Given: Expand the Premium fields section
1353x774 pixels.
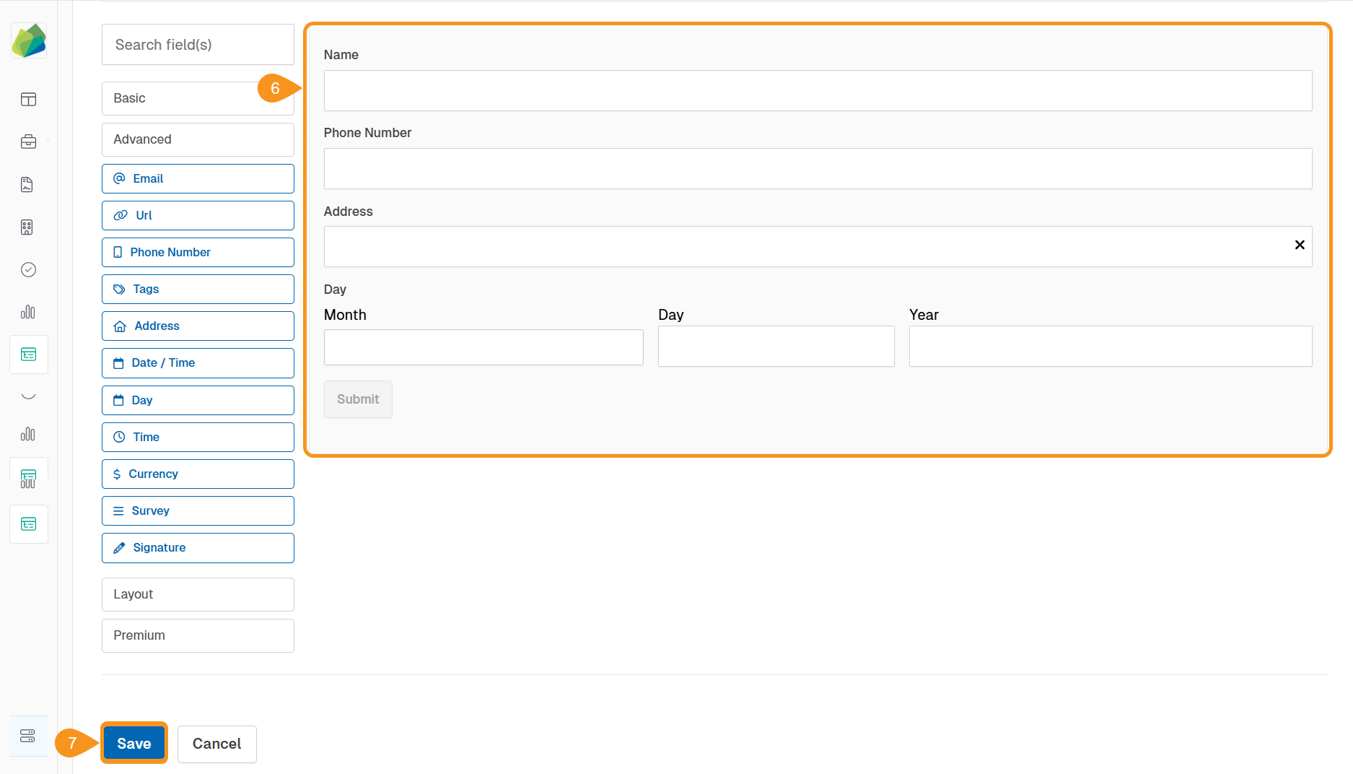Looking at the screenshot, I should click(x=197, y=635).
